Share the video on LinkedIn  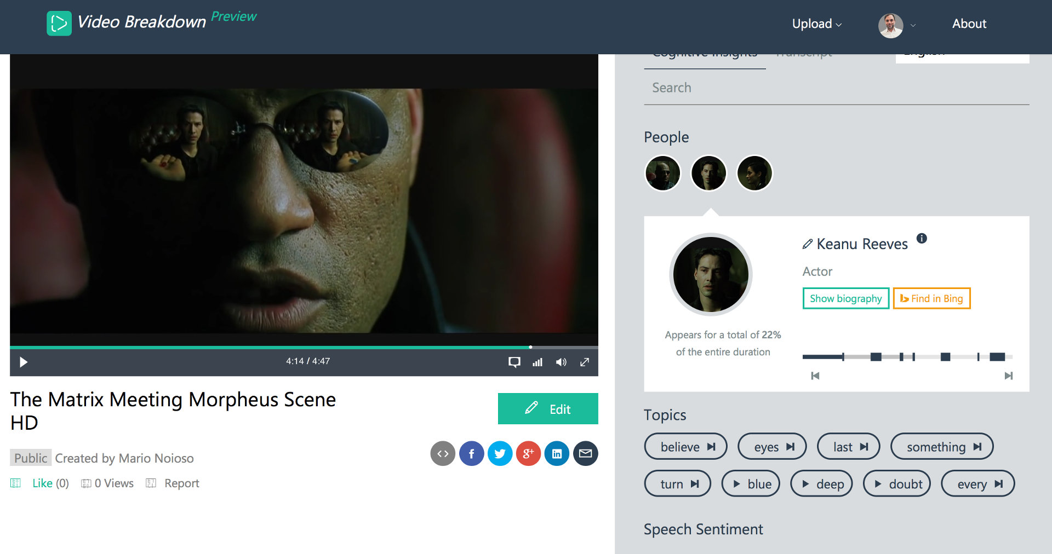557,453
